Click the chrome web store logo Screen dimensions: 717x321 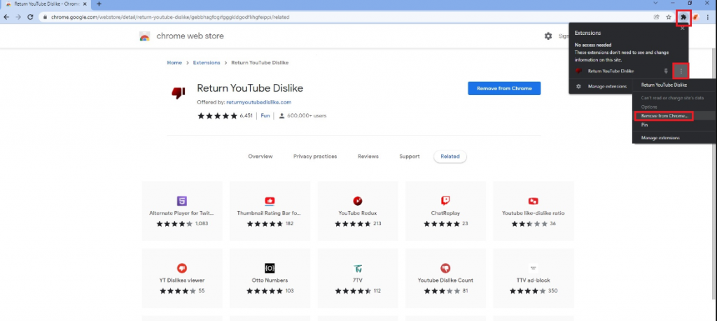point(145,36)
